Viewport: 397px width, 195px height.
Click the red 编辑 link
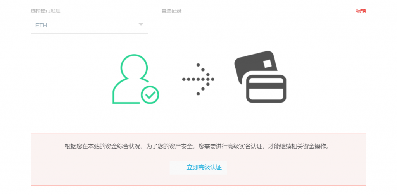point(361,11)
